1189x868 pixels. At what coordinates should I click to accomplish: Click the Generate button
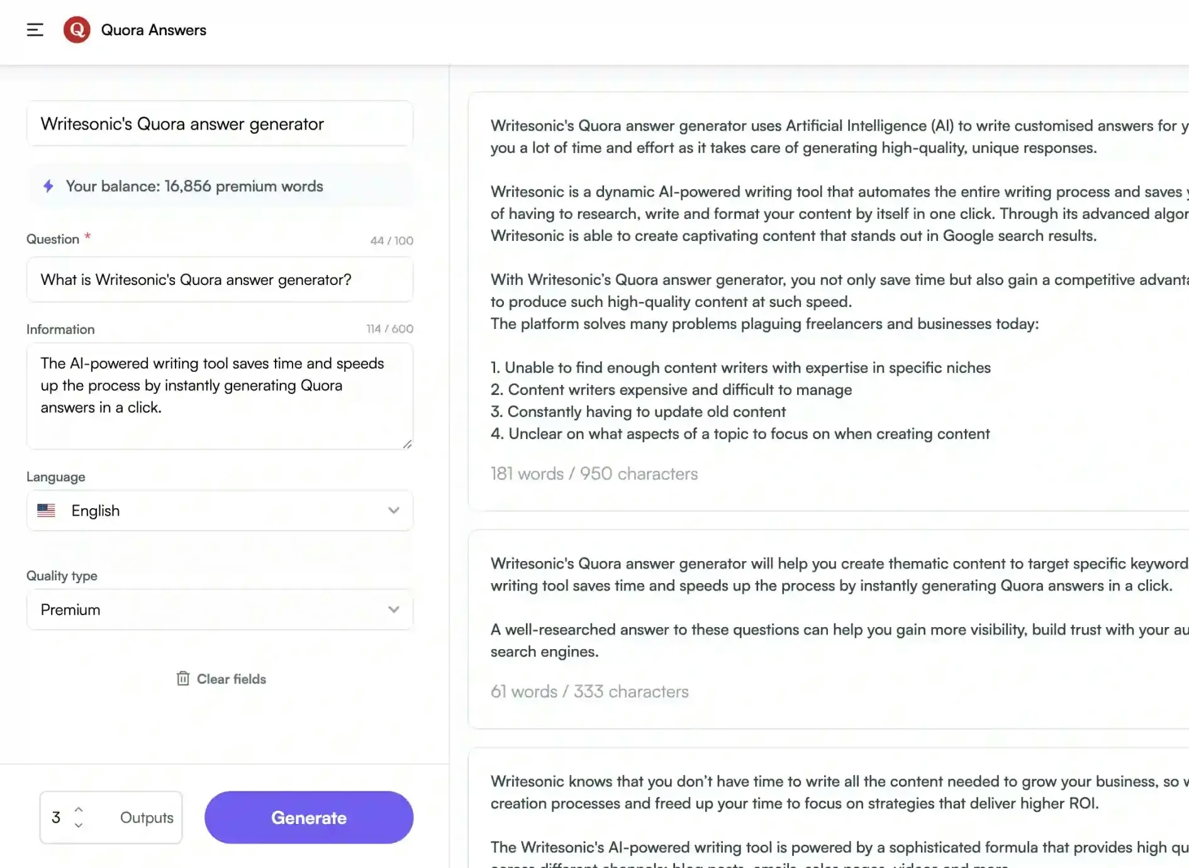308,817
